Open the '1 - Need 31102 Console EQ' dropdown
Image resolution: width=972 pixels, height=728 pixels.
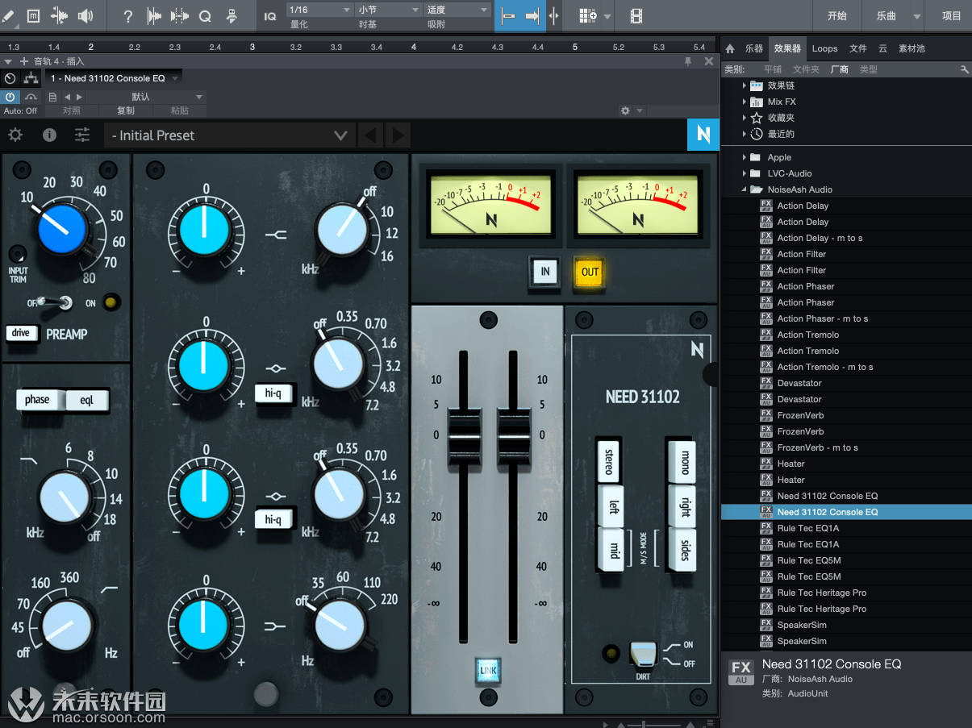pos(114,78)
